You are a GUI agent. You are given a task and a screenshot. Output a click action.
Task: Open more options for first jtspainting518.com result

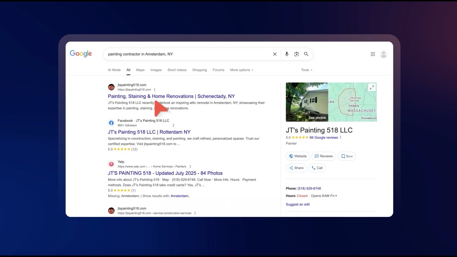[x=155, y=90]
